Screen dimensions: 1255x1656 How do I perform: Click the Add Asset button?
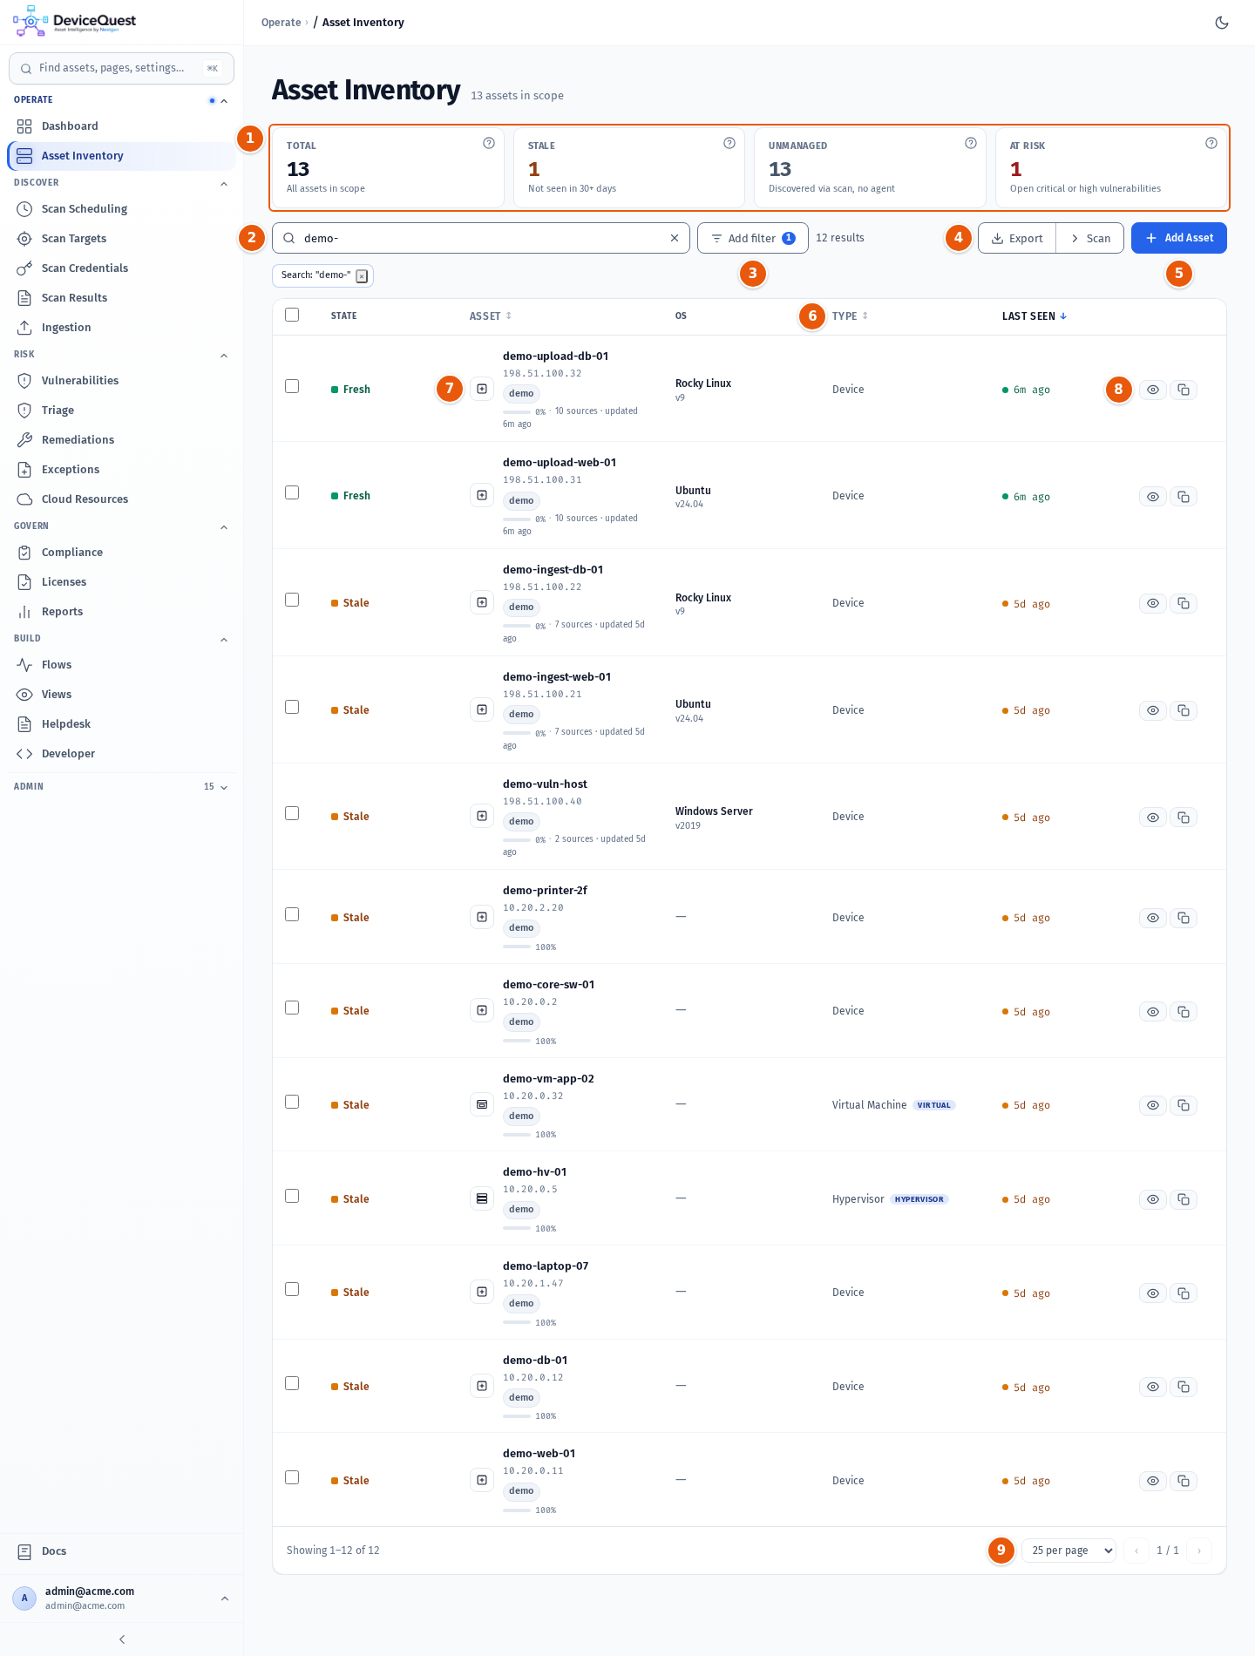pyautogui.click(x=1179, y=238)
